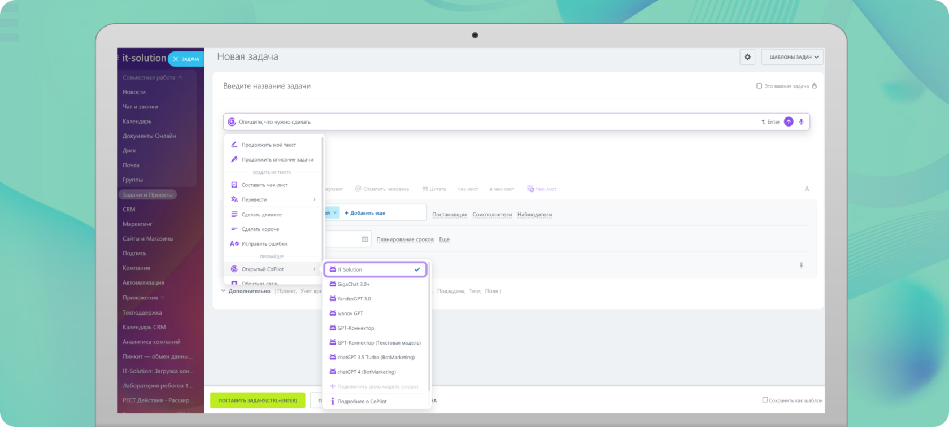Click the pin icon on the right
The width and height of the screenshot is (949, 427).
tap(801, 265)
